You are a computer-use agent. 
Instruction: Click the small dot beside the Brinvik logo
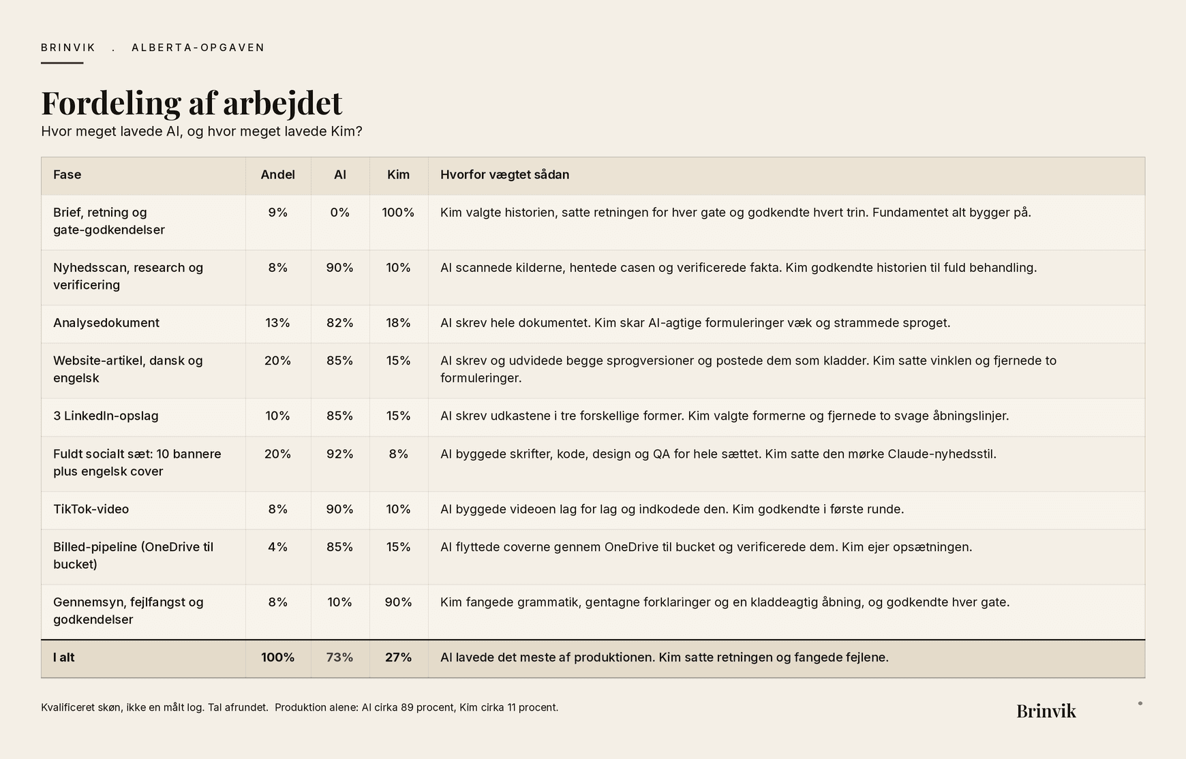(1140, 703)
